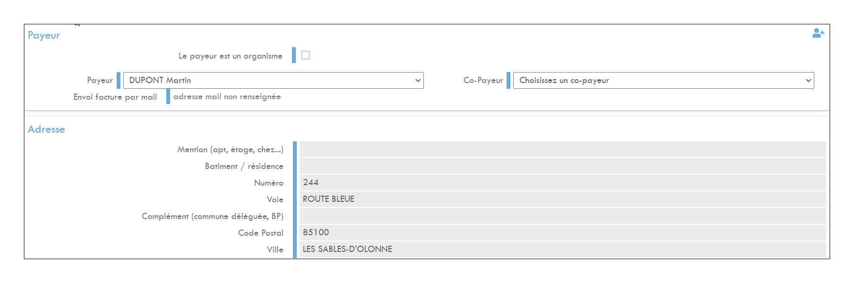Screen dimensions: 854x283
Task: Click the Voie field with ROUTE BLEUE
Action: (x=562, y=199)
